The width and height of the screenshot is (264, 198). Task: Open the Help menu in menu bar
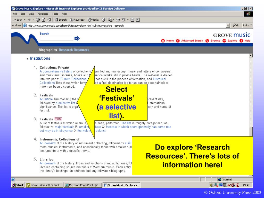(64, 14)
